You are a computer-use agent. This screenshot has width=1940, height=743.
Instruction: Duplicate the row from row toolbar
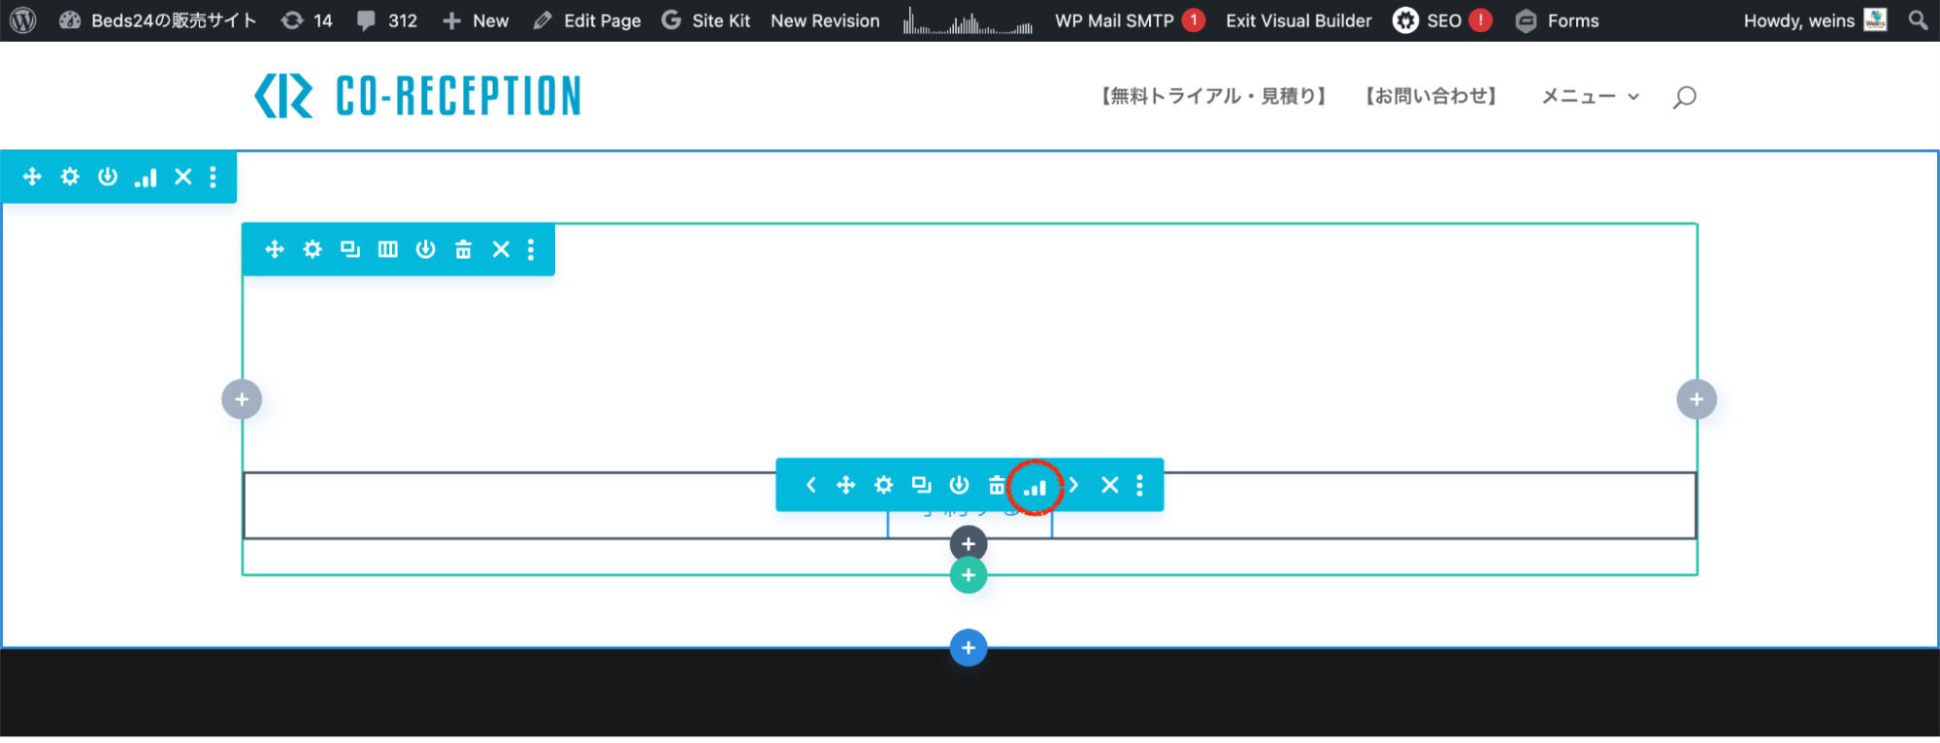[x=349, y=249]
